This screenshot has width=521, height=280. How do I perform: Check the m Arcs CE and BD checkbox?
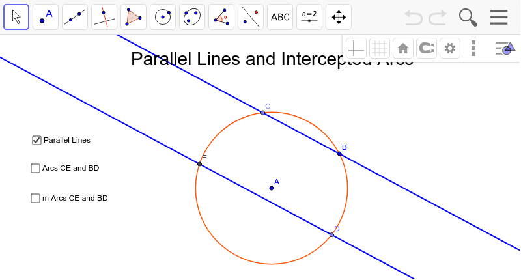point(35,199)
